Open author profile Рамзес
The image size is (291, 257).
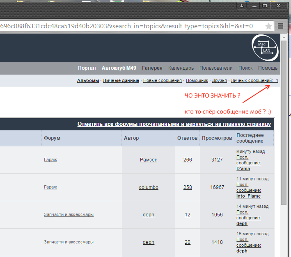[148, 160]
